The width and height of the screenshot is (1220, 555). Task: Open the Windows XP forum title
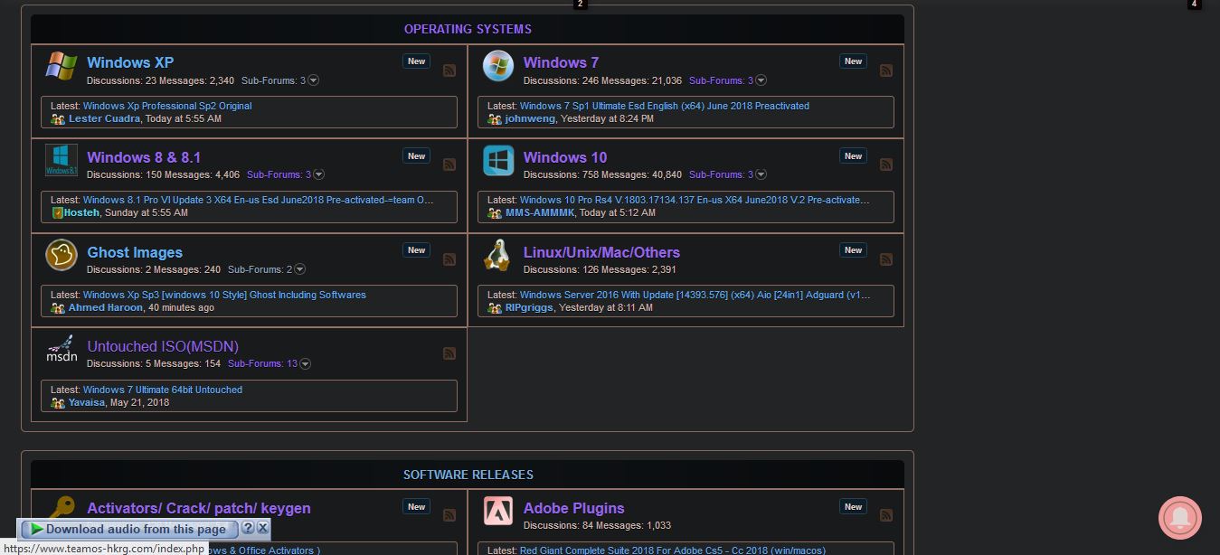tap(130, 62)
